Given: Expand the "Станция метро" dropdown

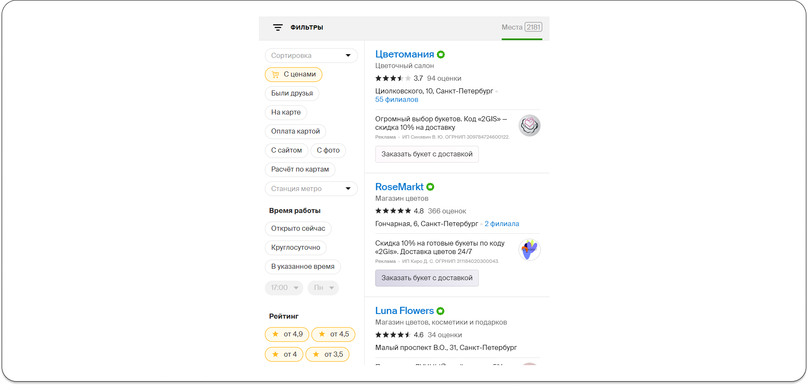Looking at the screenshot, I should [x=311, y=189].
